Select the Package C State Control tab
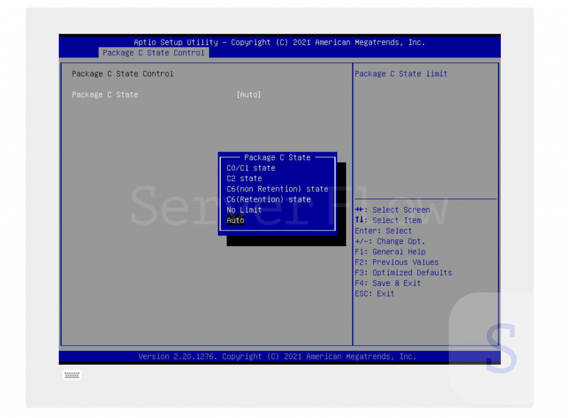This screenshot has width=568, height=418. [x=154, y=53]
